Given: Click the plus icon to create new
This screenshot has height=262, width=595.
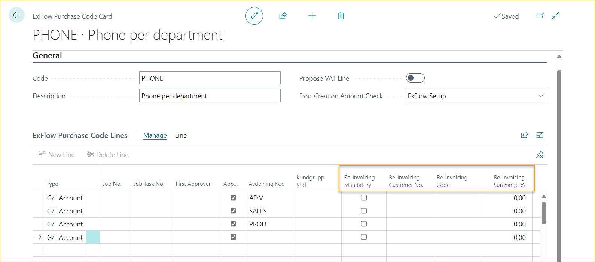Looking at the screenshot, I should (x=312, y=16).
